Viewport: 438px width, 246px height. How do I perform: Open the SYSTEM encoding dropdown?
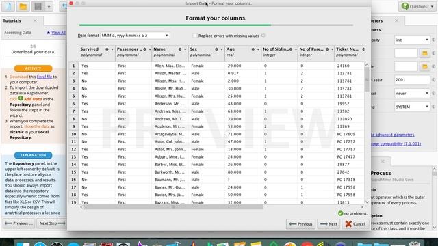click(x=412, y=107)
